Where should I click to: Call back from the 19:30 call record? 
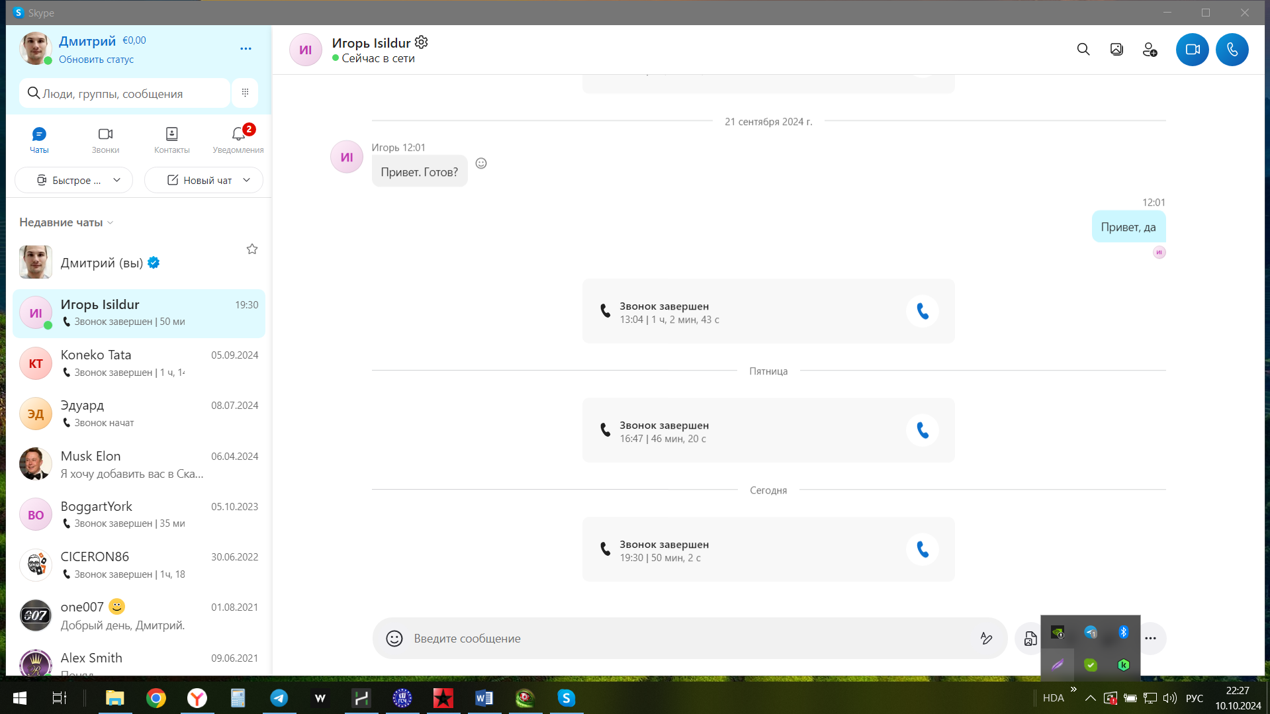click(922, 549)
